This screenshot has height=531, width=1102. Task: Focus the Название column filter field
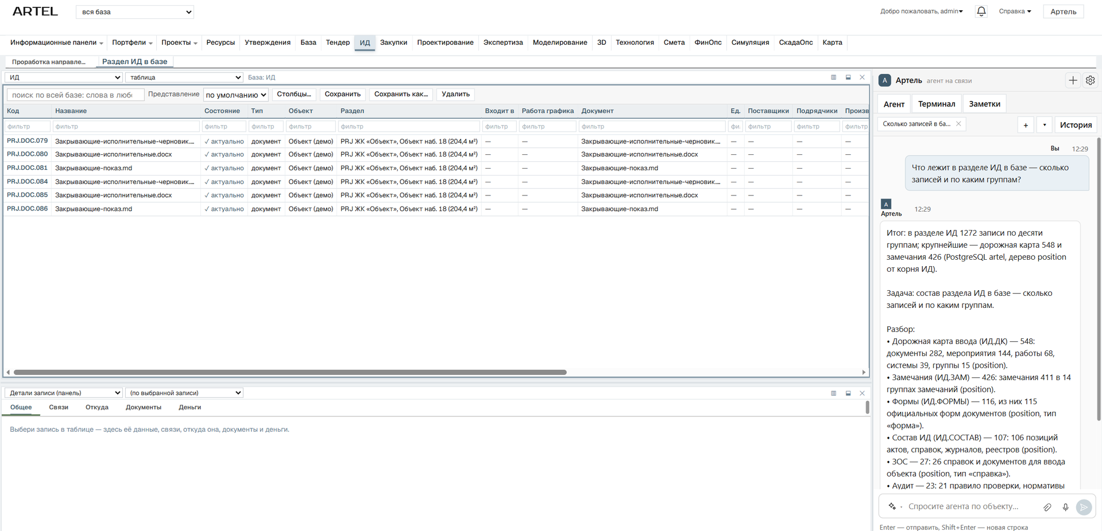[x=126, y=126]
